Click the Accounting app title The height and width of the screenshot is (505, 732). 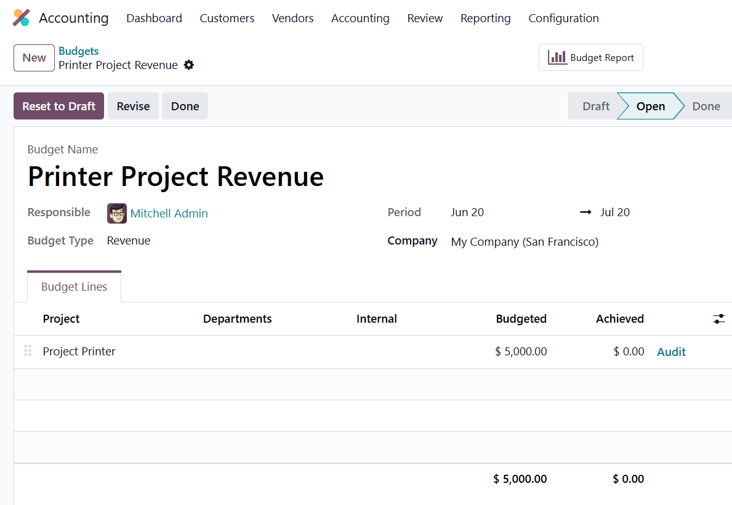(74, 18)
